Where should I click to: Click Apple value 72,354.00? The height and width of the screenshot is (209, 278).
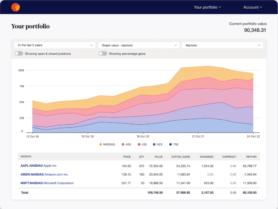coord(156,166)
